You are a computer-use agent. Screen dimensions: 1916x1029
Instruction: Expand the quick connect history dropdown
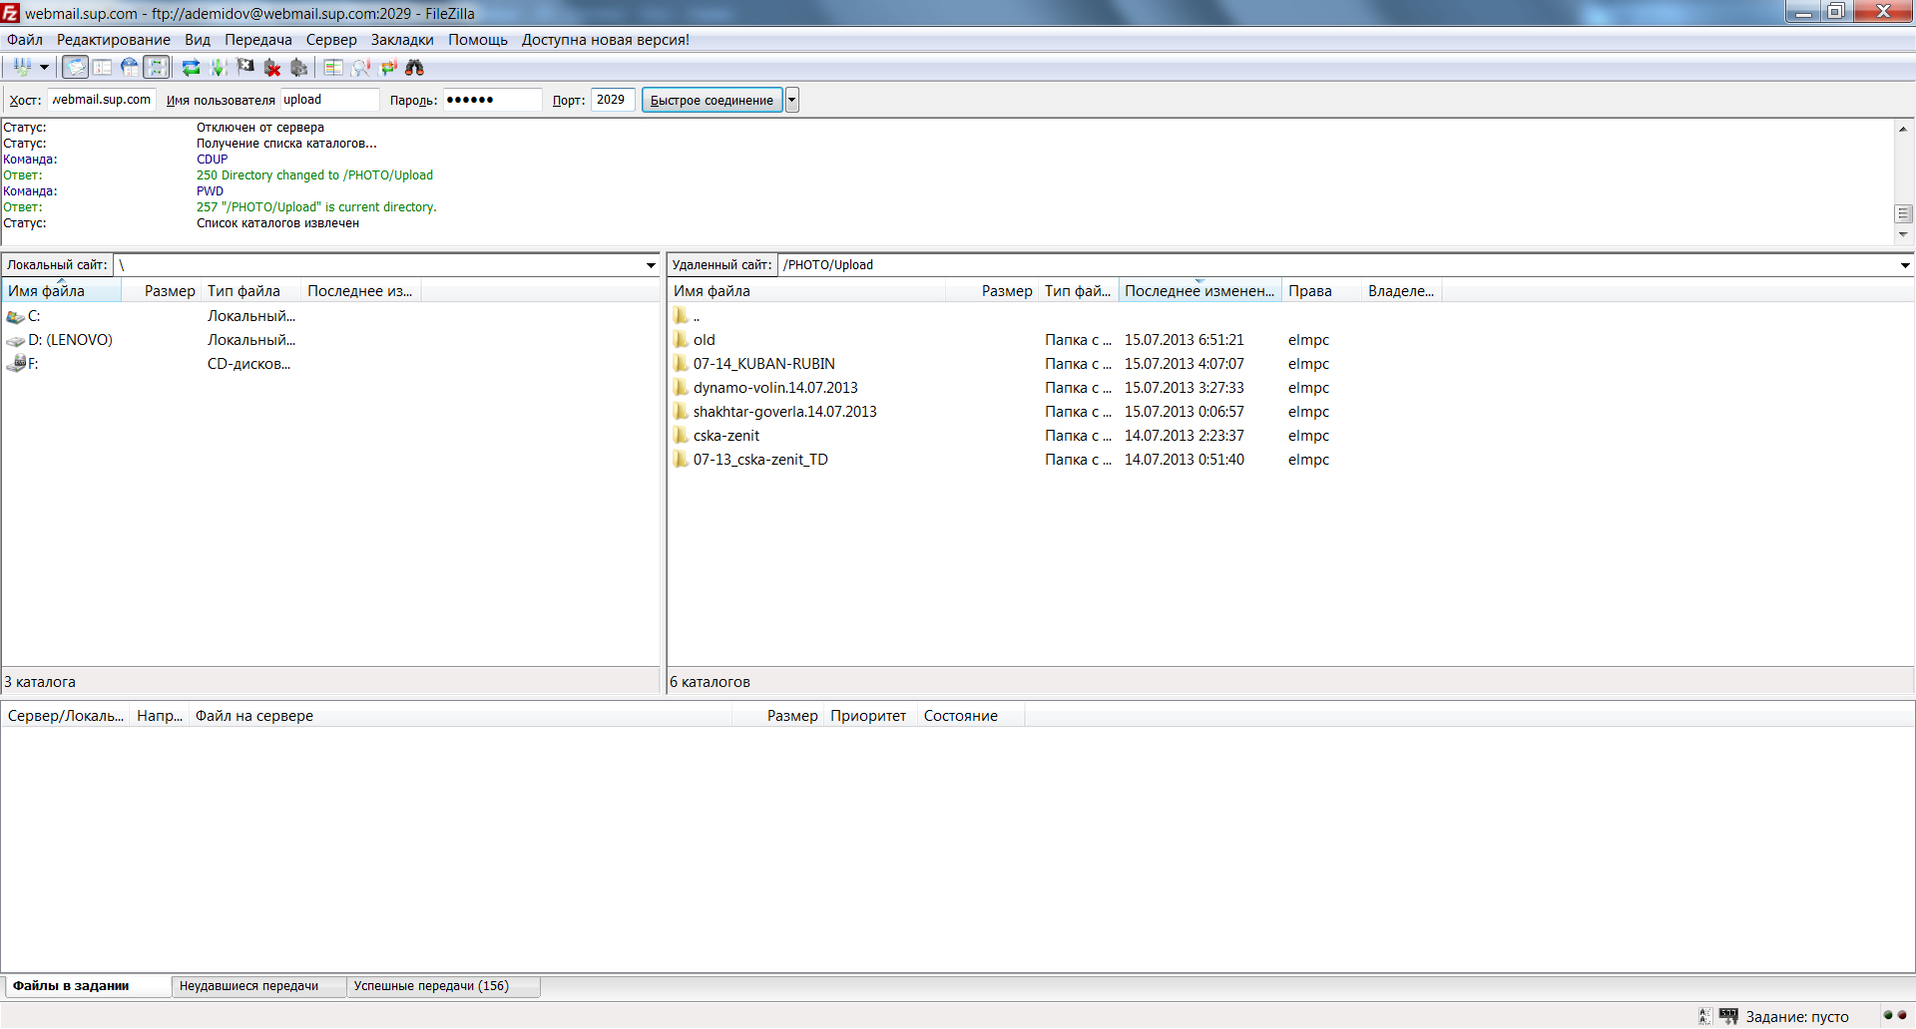tap(792, 100)
